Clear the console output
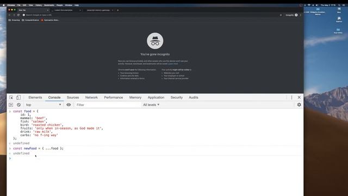Image resolution: width=348 pixels, height=196 pixels. [x=18, y=105]
